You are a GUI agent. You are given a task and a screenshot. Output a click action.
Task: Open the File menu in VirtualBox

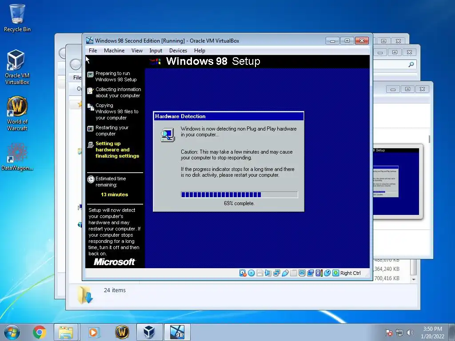tap(93, 51)
